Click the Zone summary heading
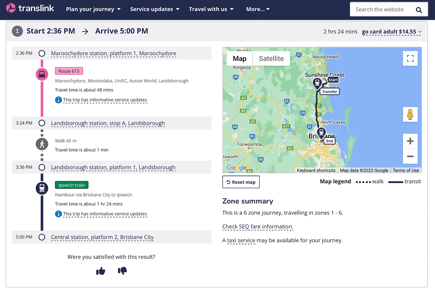This screenshot has height=295, width=435. pos(248,201)
